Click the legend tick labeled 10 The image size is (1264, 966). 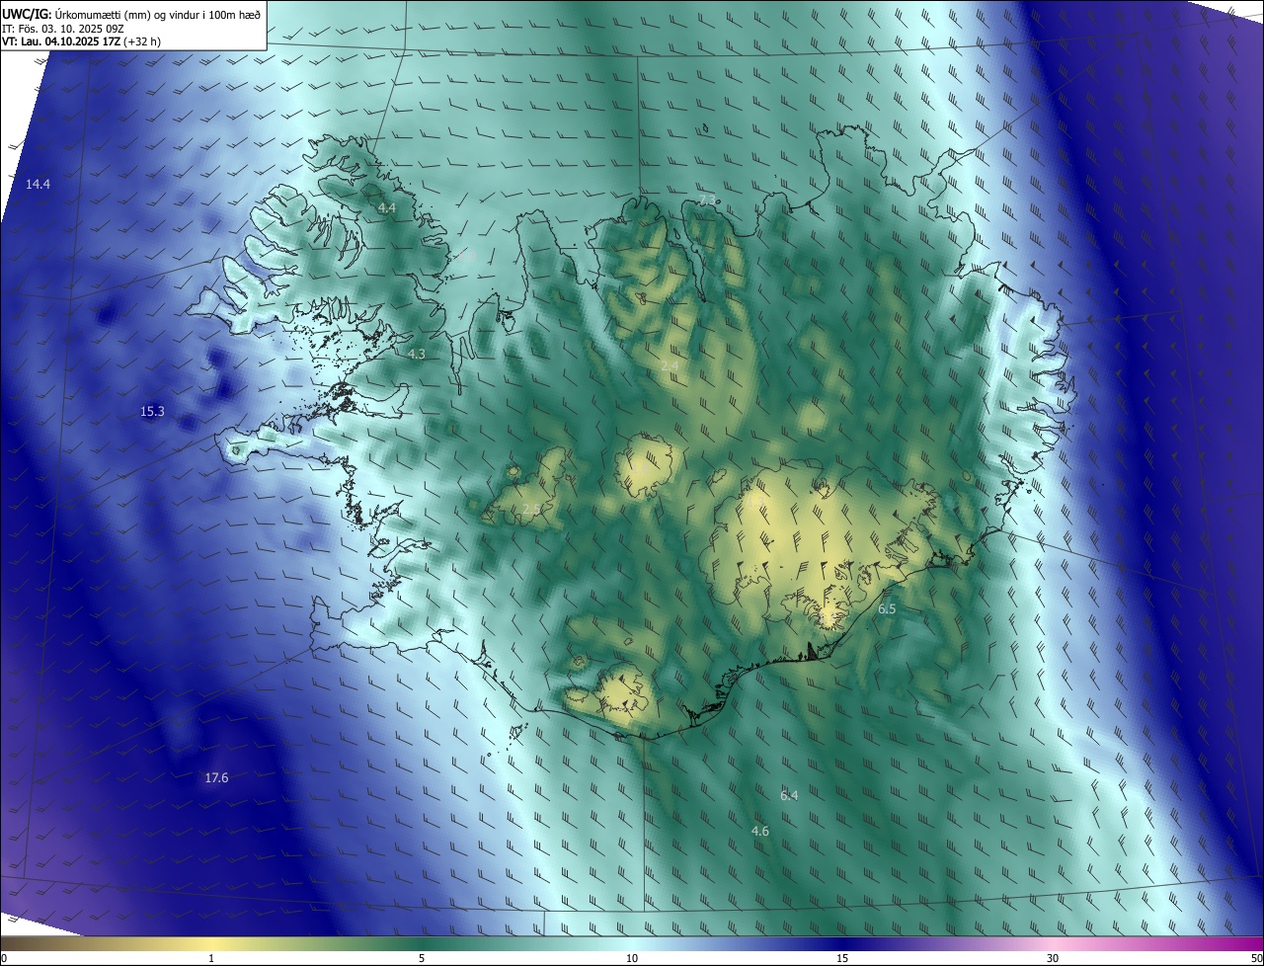(632, 959)
